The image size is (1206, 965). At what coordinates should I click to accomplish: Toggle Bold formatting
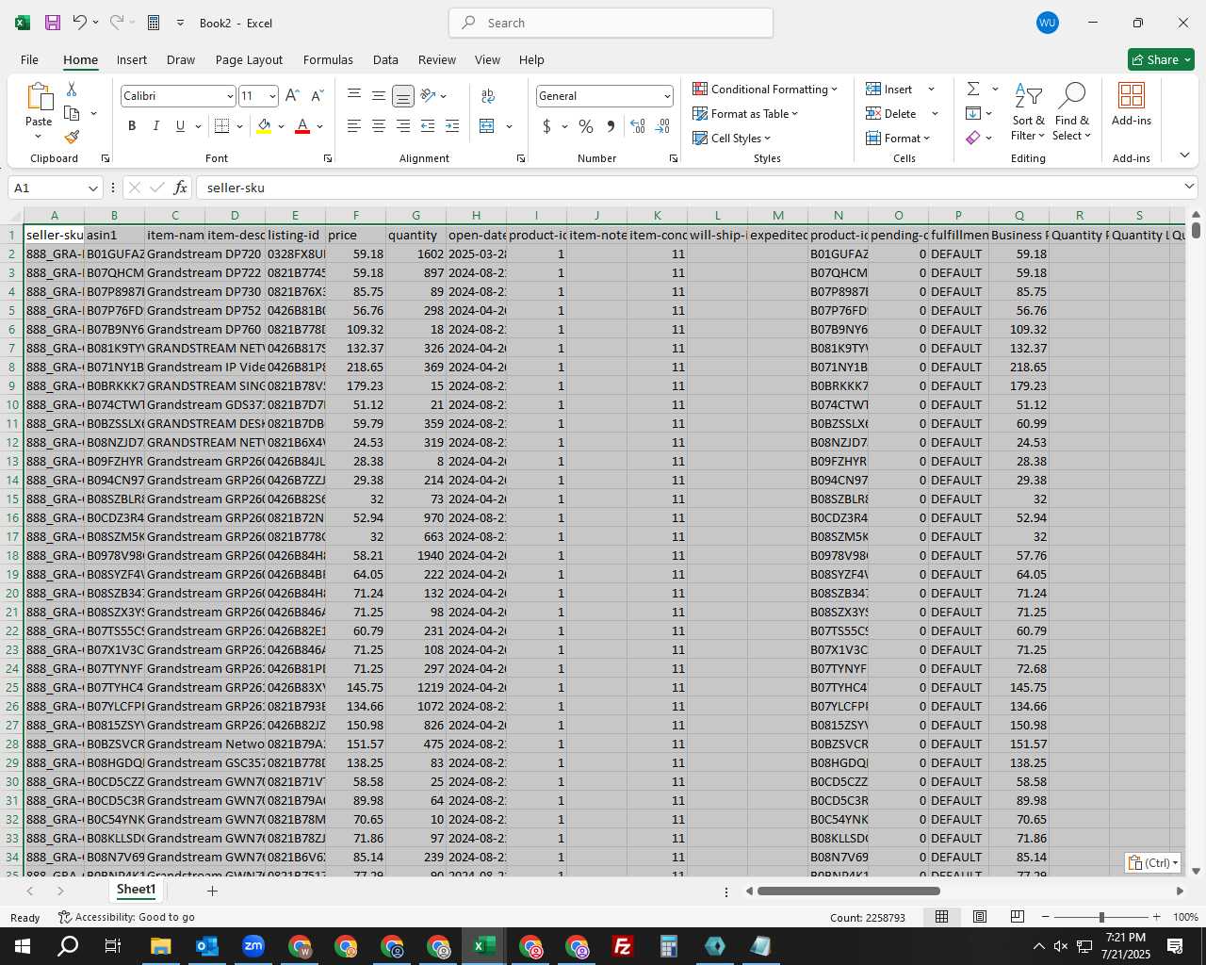[132, 126]
